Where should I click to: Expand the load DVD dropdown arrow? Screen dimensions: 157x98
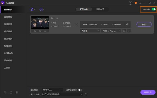[44, 9]
